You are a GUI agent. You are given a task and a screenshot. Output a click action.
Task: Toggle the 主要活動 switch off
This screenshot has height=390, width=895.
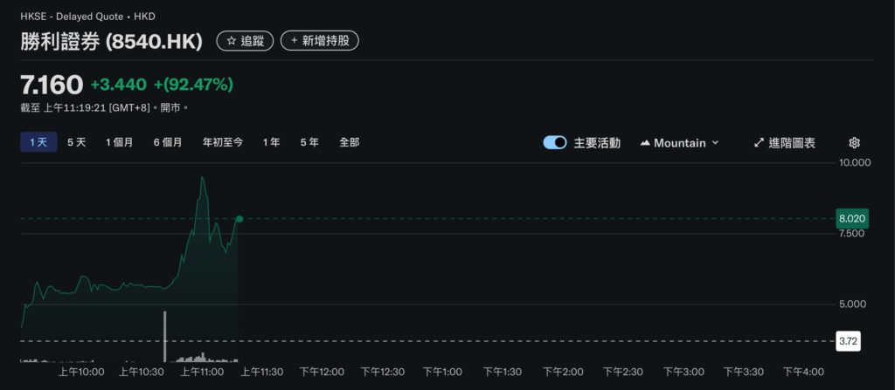[555, 142]
